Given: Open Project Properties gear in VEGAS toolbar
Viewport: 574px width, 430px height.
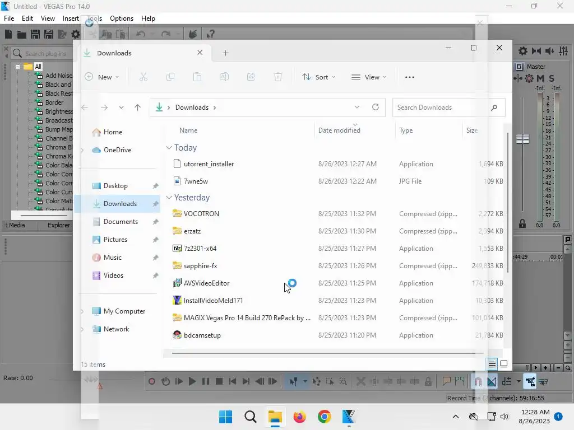Looking at the screenshot, I should [76, 34].
